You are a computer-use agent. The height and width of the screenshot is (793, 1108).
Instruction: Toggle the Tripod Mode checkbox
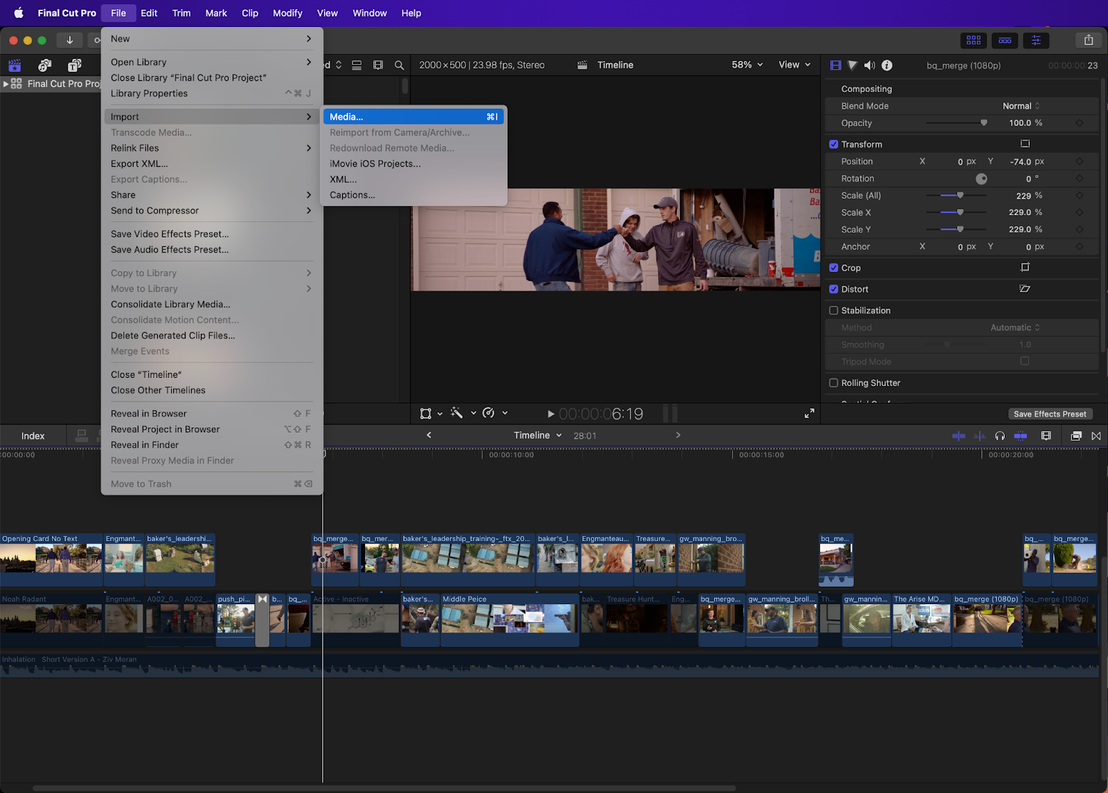coord(1025,361)
